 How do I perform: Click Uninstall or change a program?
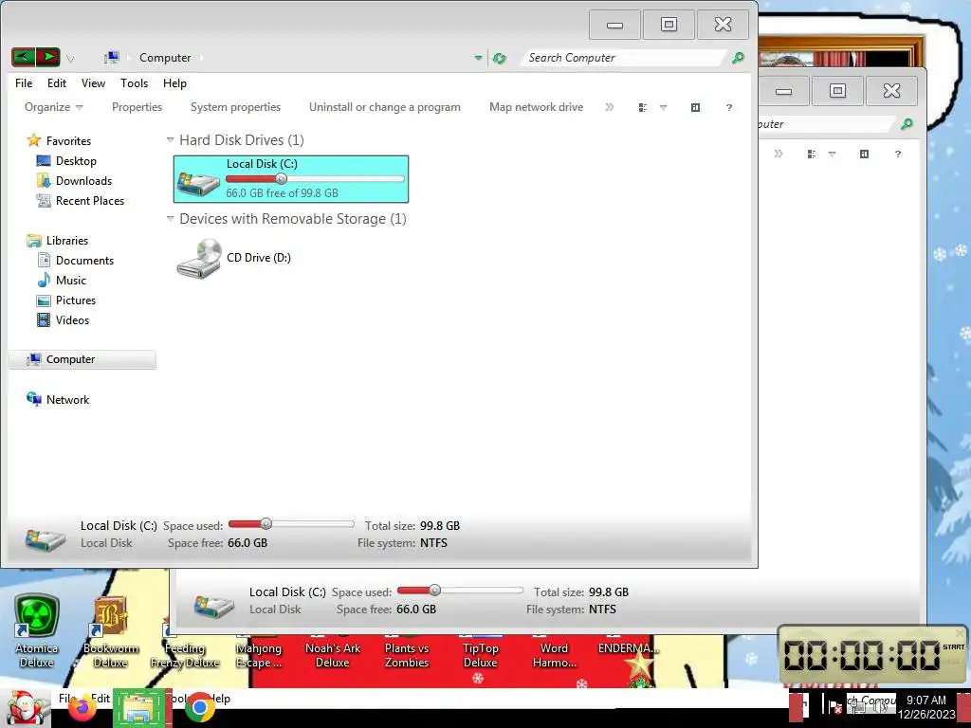(x=385, y=107)
